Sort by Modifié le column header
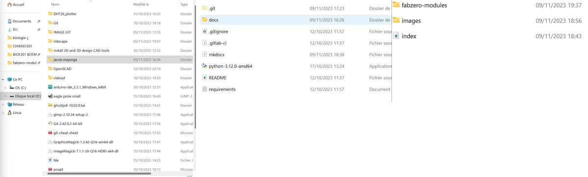Image resolution: width=588 pixels, height=177 pixels. click(141, 4)
